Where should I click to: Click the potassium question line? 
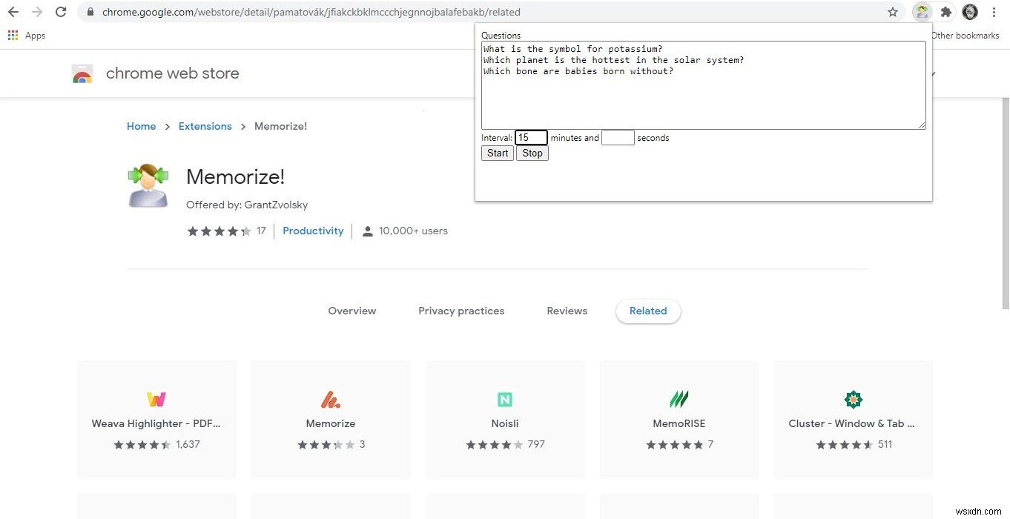[572, 49]
